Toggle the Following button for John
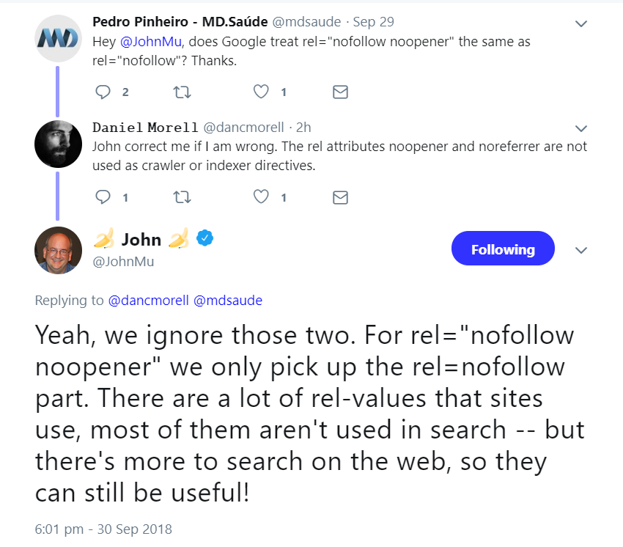This screenshot has height=547, width=623. (503, 250)
